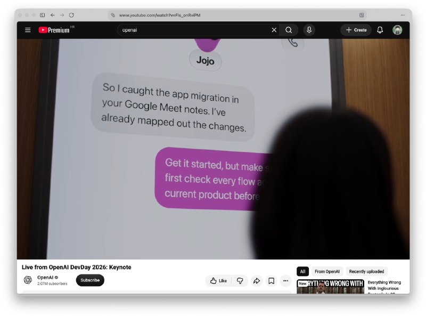Reload the page in browser toolbar
The image size is (426, 316).
pyautogui.click(x=71, y=15)
